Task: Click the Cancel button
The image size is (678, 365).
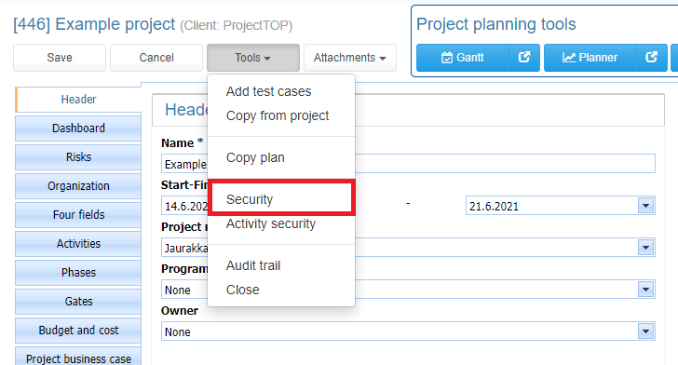Action: coord(156,58)
